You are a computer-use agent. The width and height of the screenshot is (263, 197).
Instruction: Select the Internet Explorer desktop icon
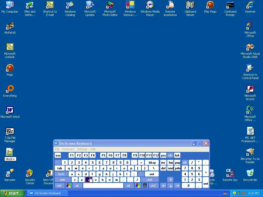pyautogui.click(x=250, y=7)
